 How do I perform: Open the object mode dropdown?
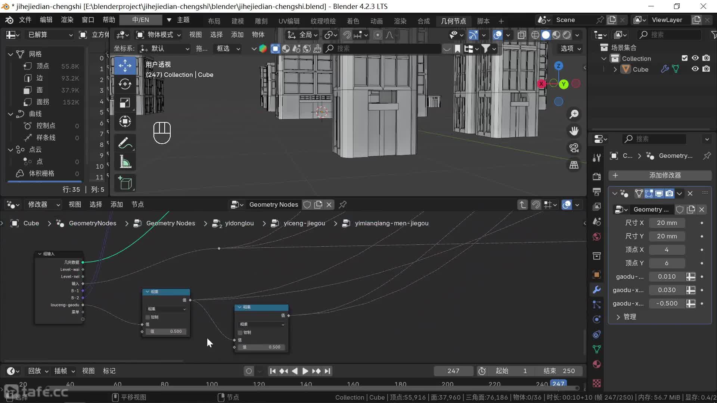click(159, 35)
